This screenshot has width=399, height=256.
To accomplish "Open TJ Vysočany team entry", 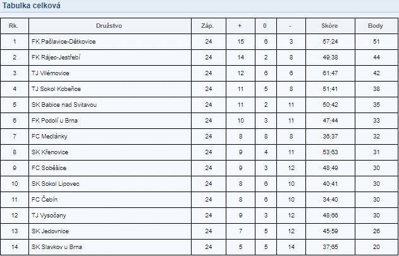I will tap(49, 216).
